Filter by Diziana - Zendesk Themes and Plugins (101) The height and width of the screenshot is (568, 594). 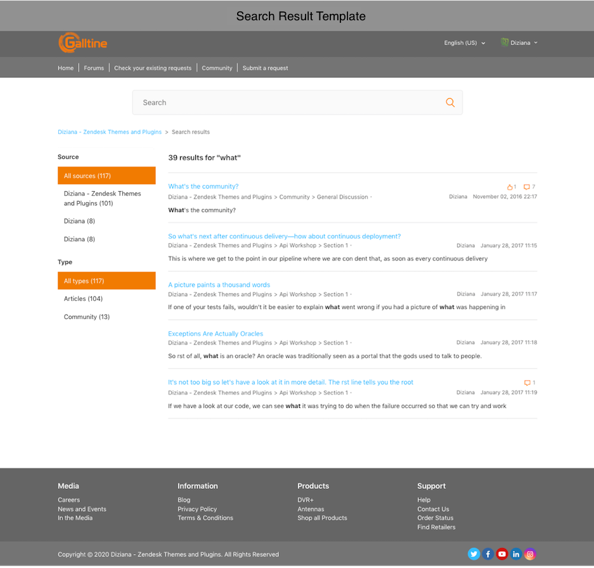coord(102,198)
